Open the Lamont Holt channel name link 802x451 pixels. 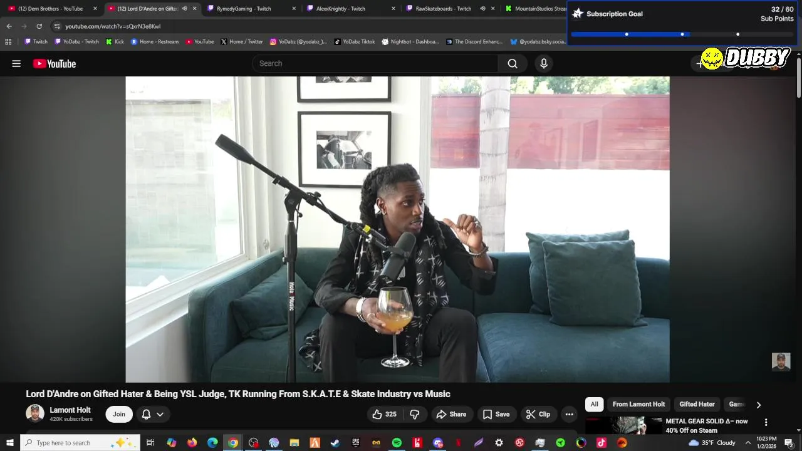70,410
